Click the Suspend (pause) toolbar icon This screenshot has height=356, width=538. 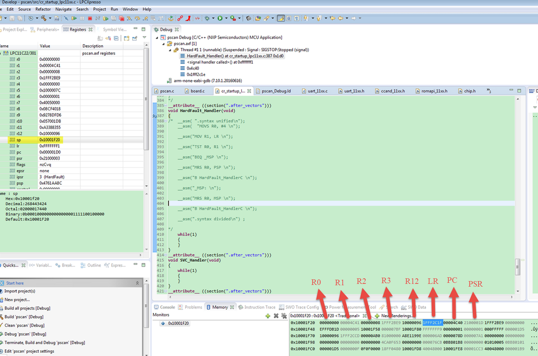pos(82,18)
